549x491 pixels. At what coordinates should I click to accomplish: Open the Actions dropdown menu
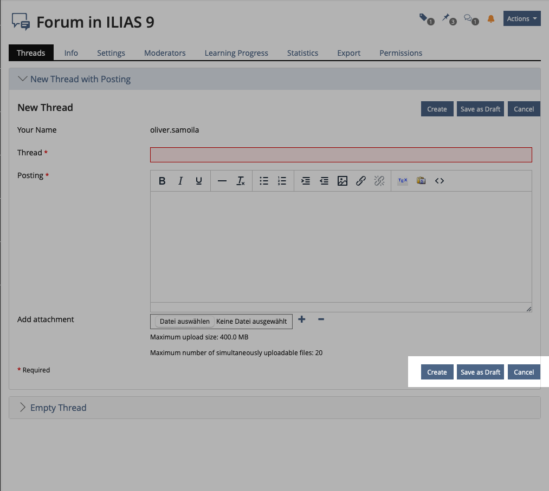point(522,19)
